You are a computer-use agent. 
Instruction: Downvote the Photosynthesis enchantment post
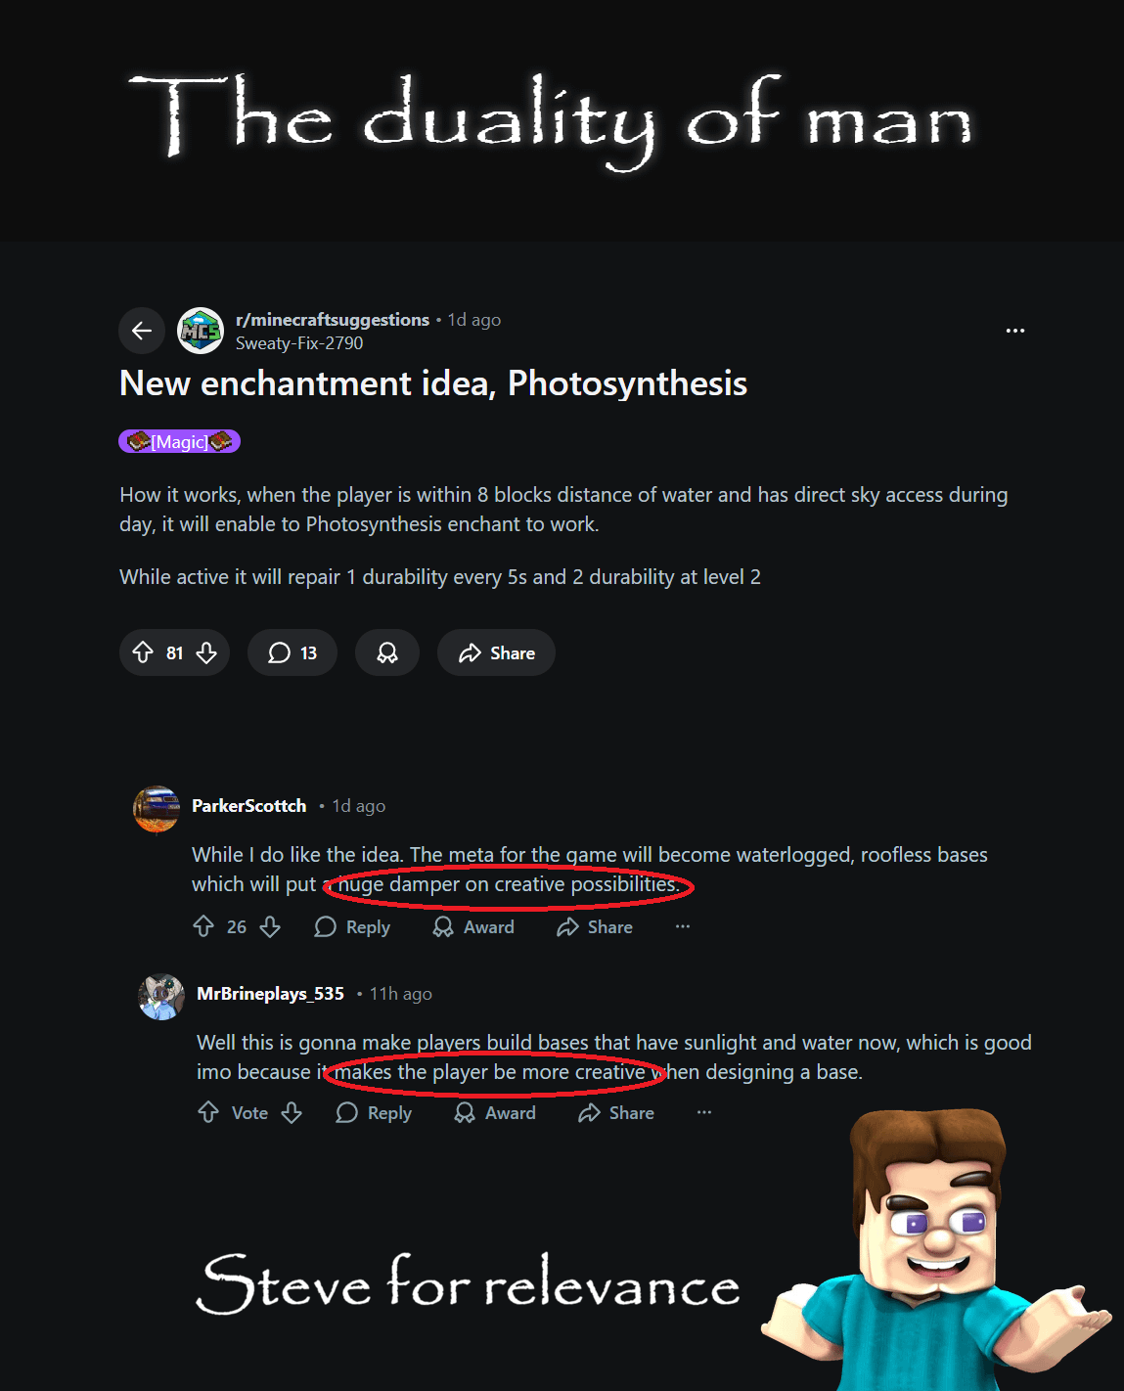206,652
